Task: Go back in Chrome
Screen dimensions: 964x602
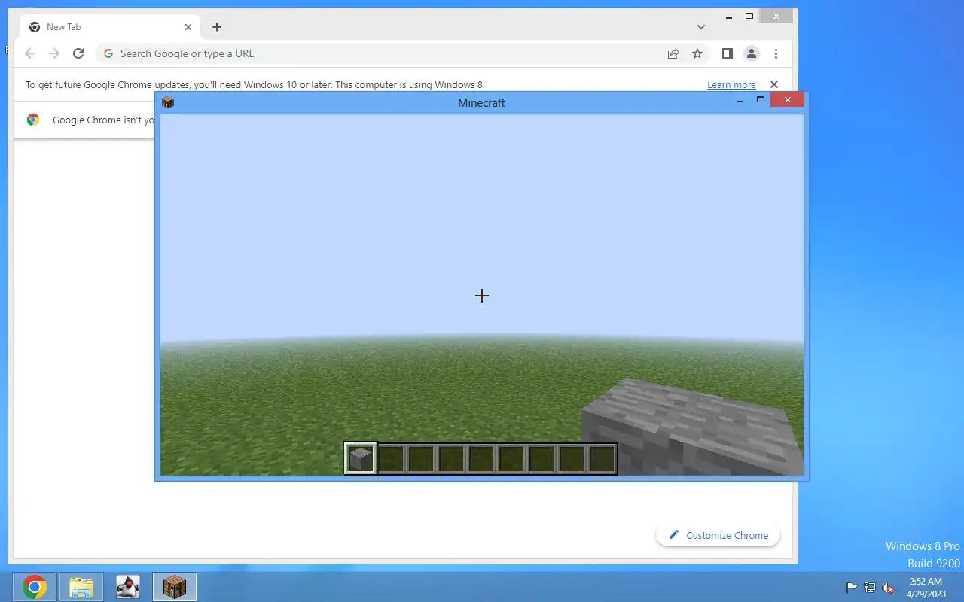Action: tap(30, 53)
